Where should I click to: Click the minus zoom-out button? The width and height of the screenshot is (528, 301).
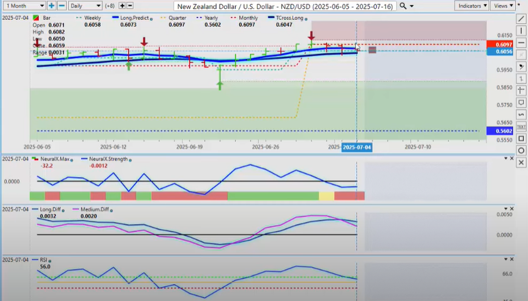(62, 6)
